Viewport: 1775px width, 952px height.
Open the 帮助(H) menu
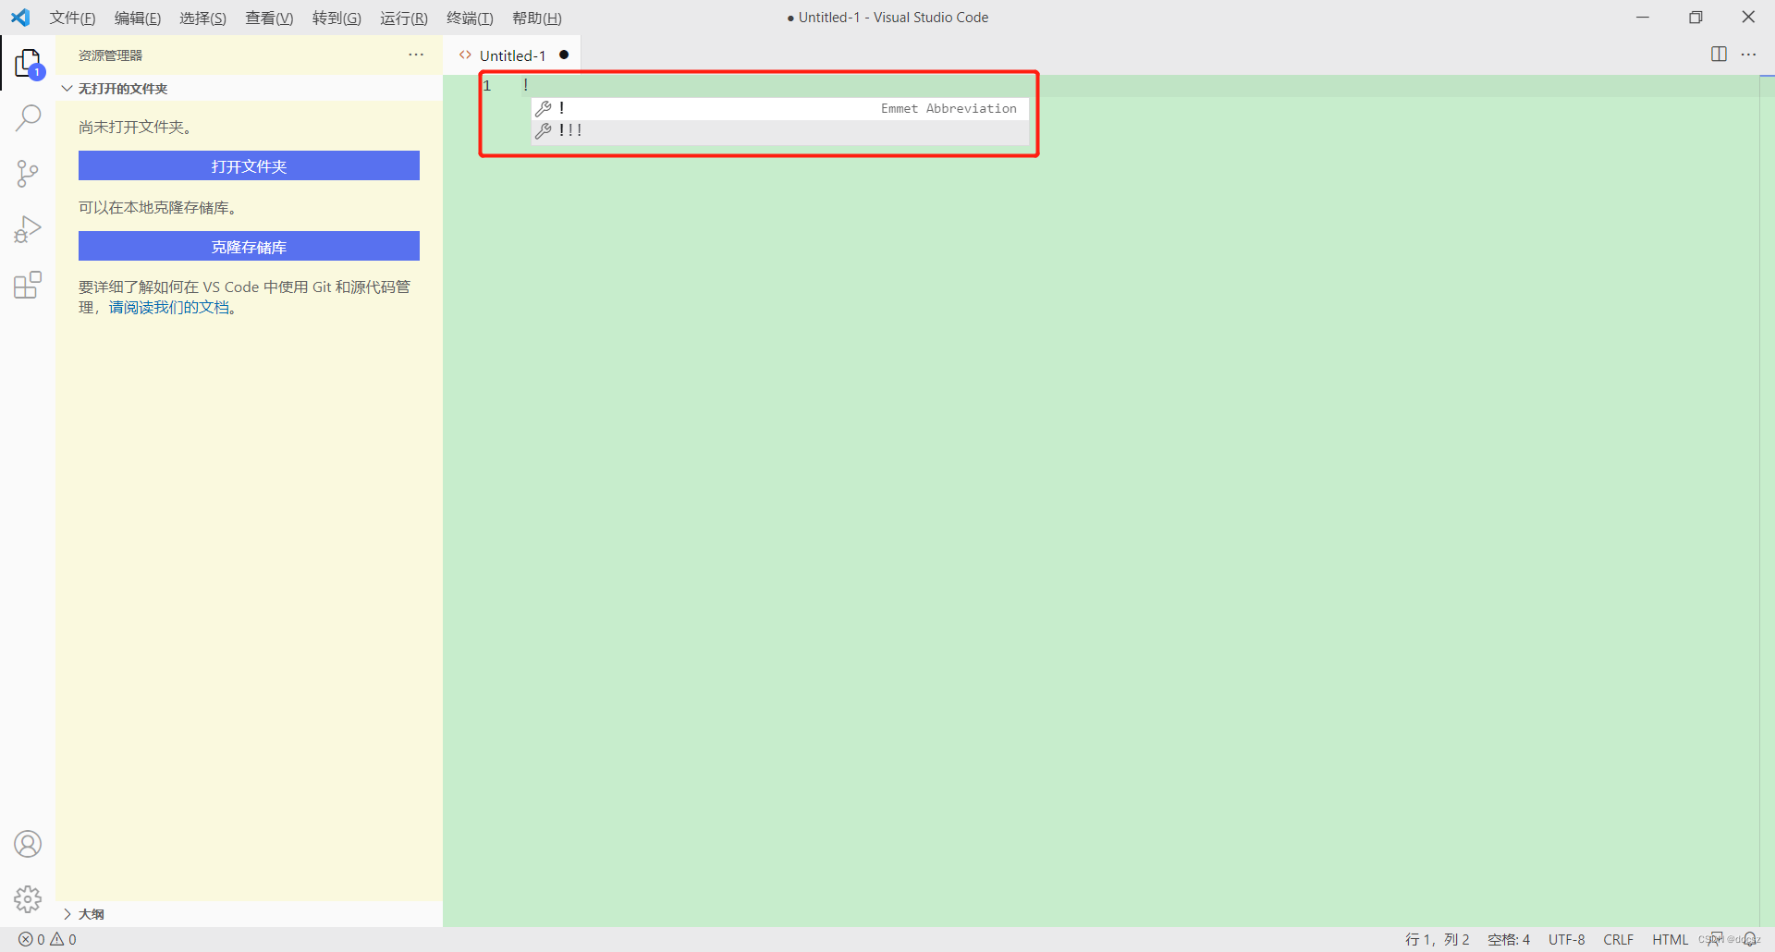pyautogui.click(x=537, y=18)
